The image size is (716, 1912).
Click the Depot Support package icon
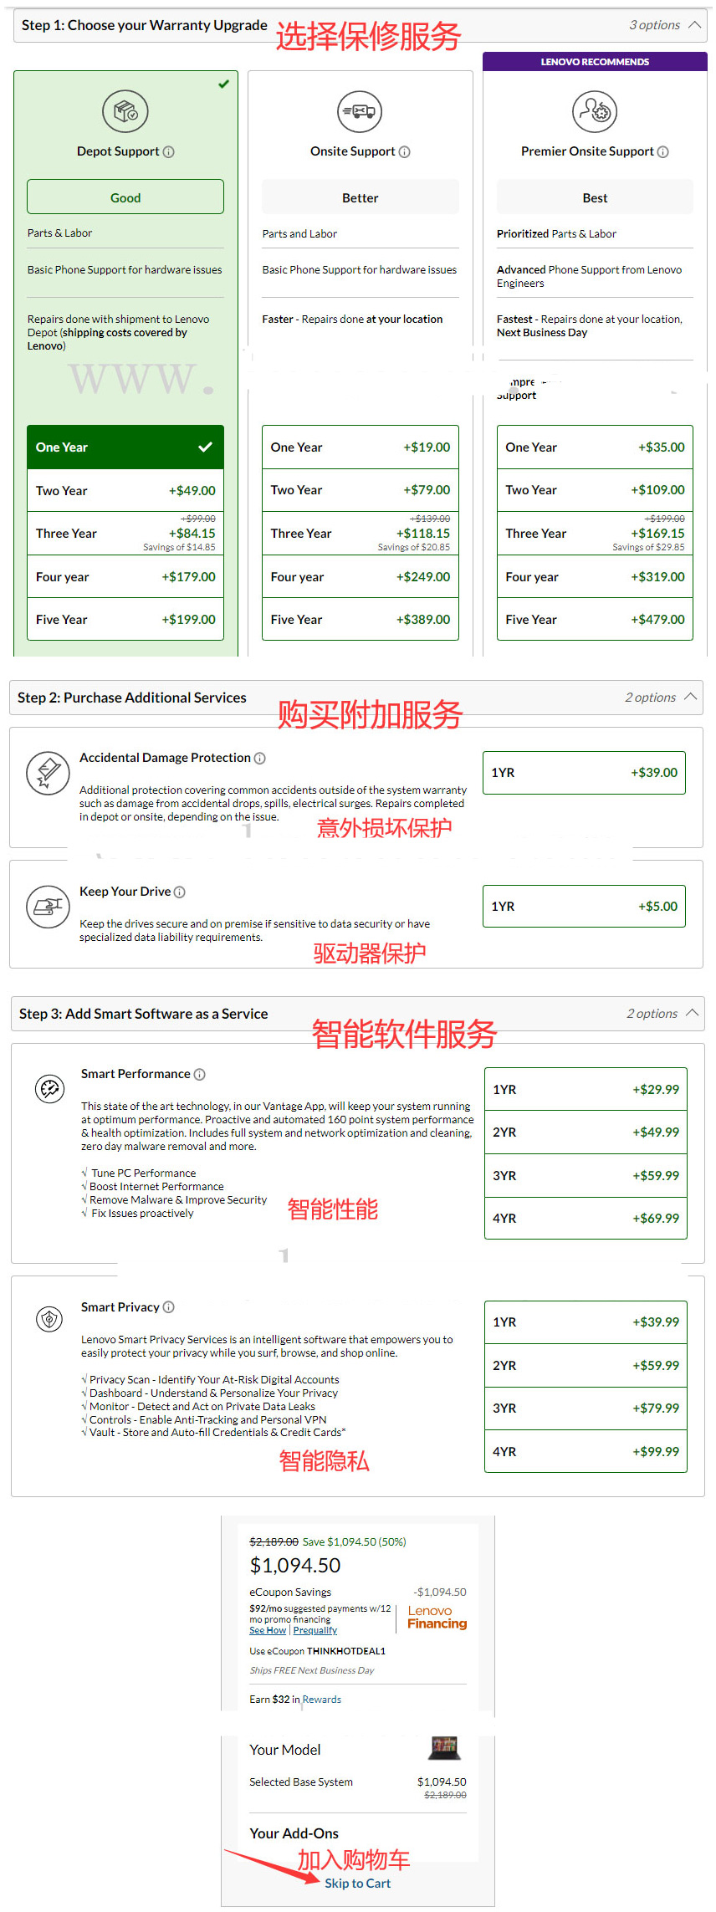click(125, 110)
